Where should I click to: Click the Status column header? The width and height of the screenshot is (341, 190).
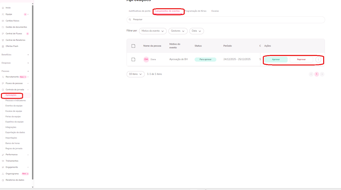pyautogui.click(x=198, y=46)
